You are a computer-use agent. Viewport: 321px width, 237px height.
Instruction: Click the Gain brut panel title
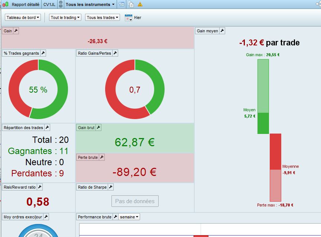coord(86,128)
